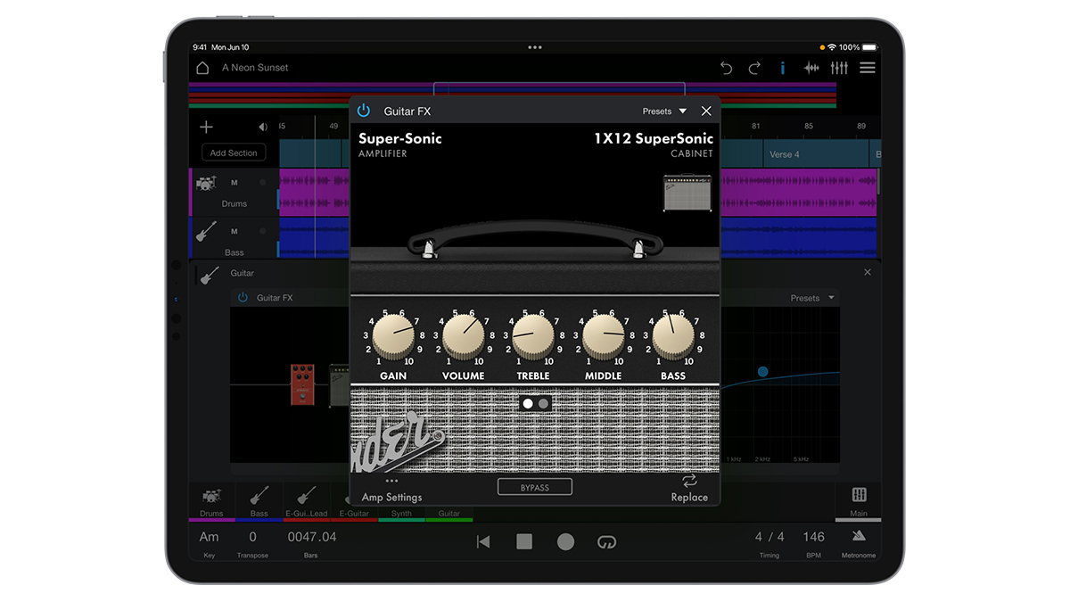
Task: Stop playback
Action: click(x=524, y=541)
